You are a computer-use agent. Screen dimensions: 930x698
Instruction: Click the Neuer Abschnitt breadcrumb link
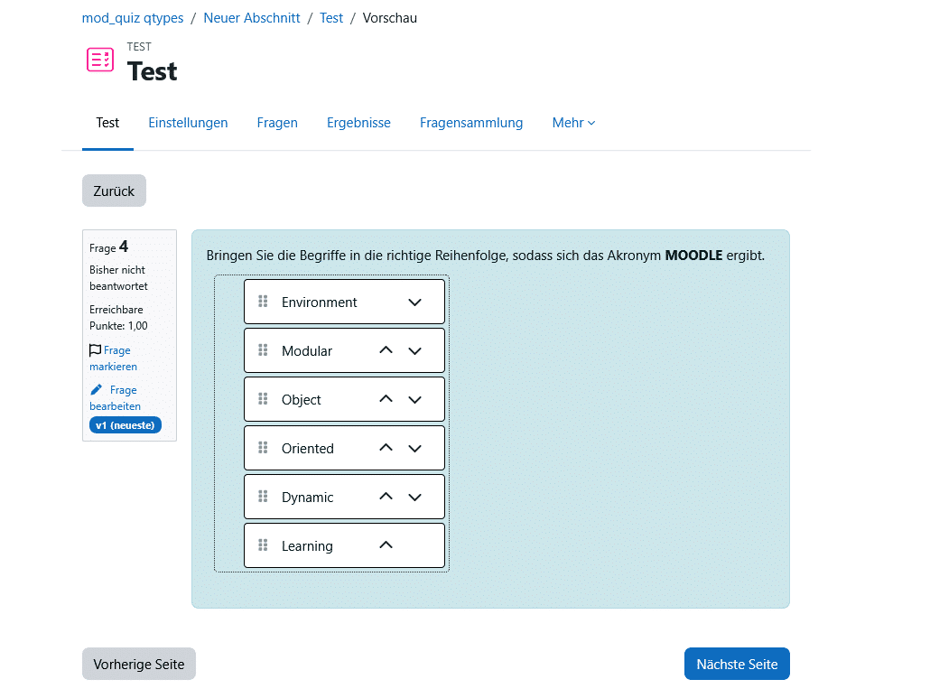(x=252, y=18)
